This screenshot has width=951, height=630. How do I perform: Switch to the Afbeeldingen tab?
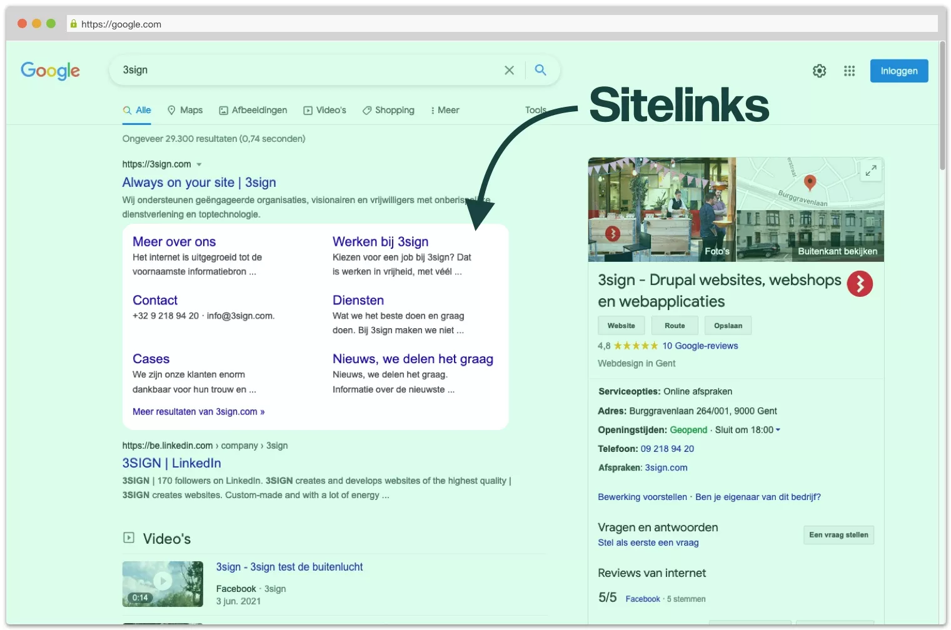[x=253, y=111]
